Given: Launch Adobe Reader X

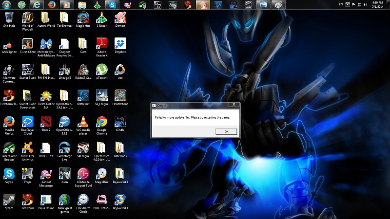Looking at the screenshot, I should [102, 47].
